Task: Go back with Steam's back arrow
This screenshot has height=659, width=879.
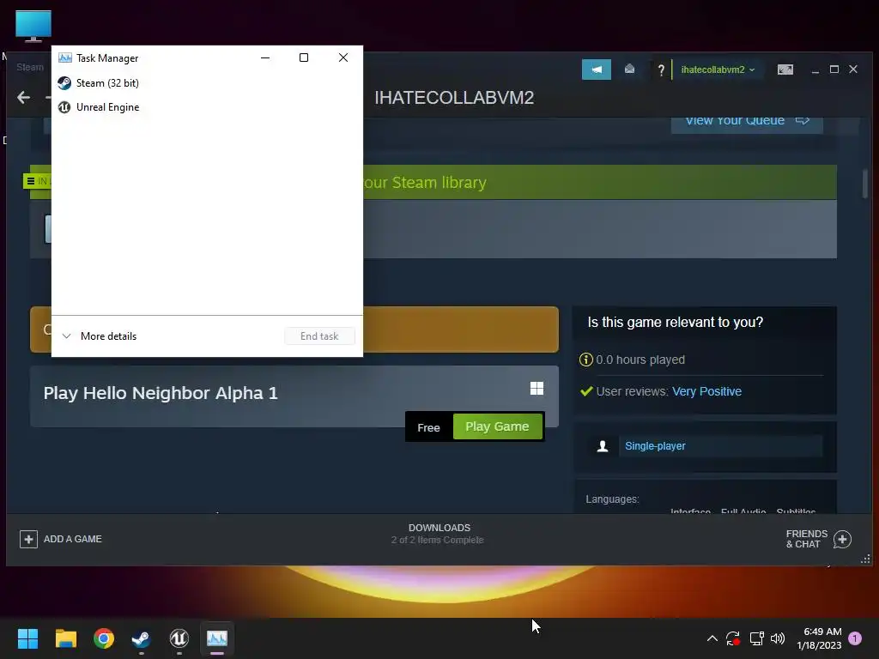Action: point(23,98)
